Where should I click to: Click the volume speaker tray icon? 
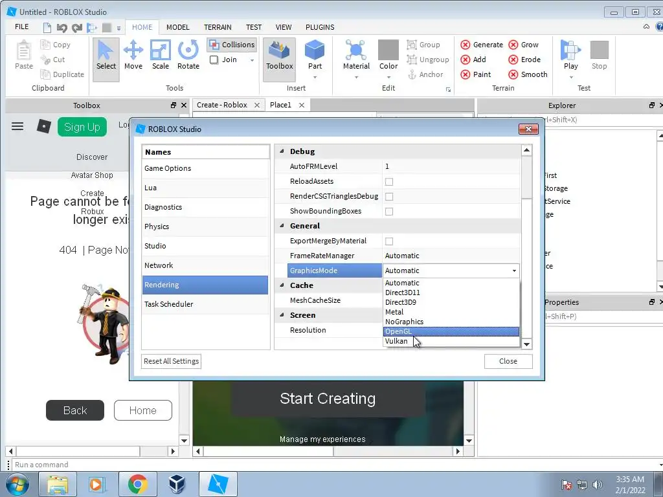pyautogui.click(x=598, y=485)
